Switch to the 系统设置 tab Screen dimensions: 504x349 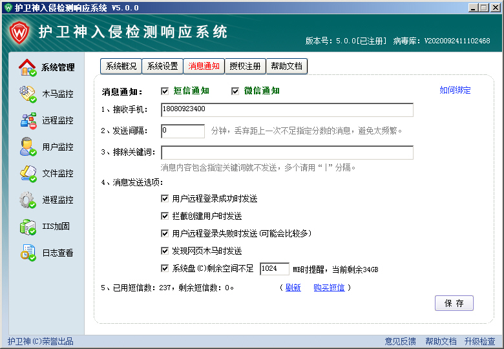(x=162, y=66)
